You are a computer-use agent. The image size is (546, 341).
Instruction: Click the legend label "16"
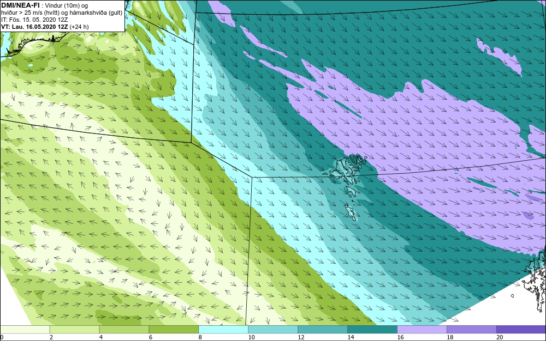pos(400,337)
